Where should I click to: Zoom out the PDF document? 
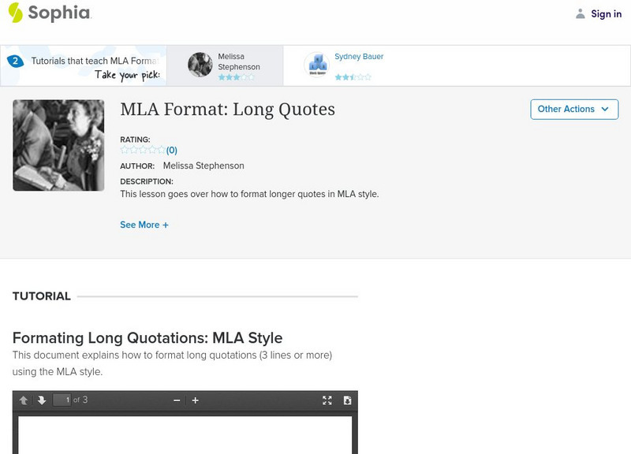click(177, 400)
